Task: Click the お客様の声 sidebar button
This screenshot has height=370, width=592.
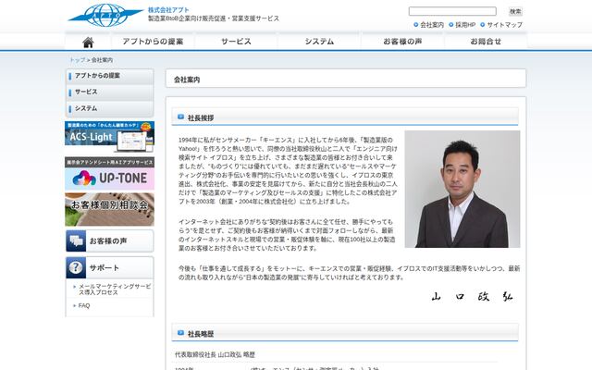Action: click(x=109, y=240)
